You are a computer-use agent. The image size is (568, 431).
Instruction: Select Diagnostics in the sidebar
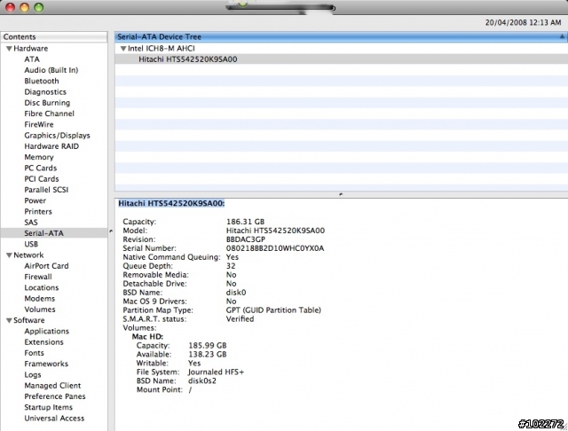45,92
